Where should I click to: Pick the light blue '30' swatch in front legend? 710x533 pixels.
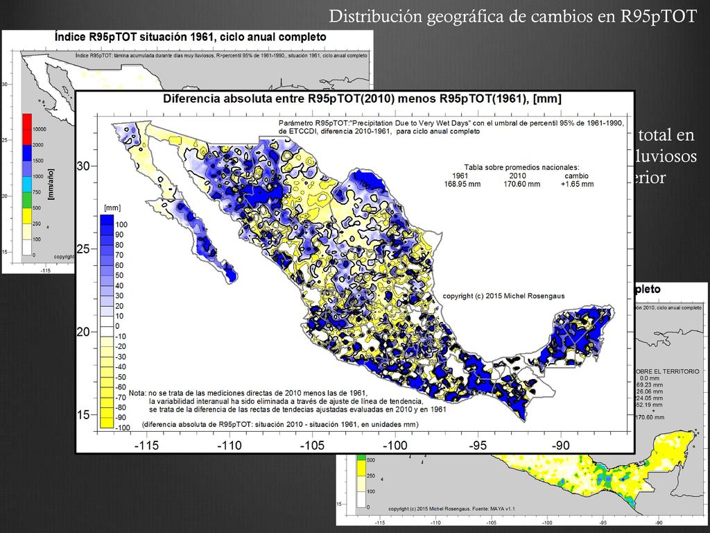point(107,291)
